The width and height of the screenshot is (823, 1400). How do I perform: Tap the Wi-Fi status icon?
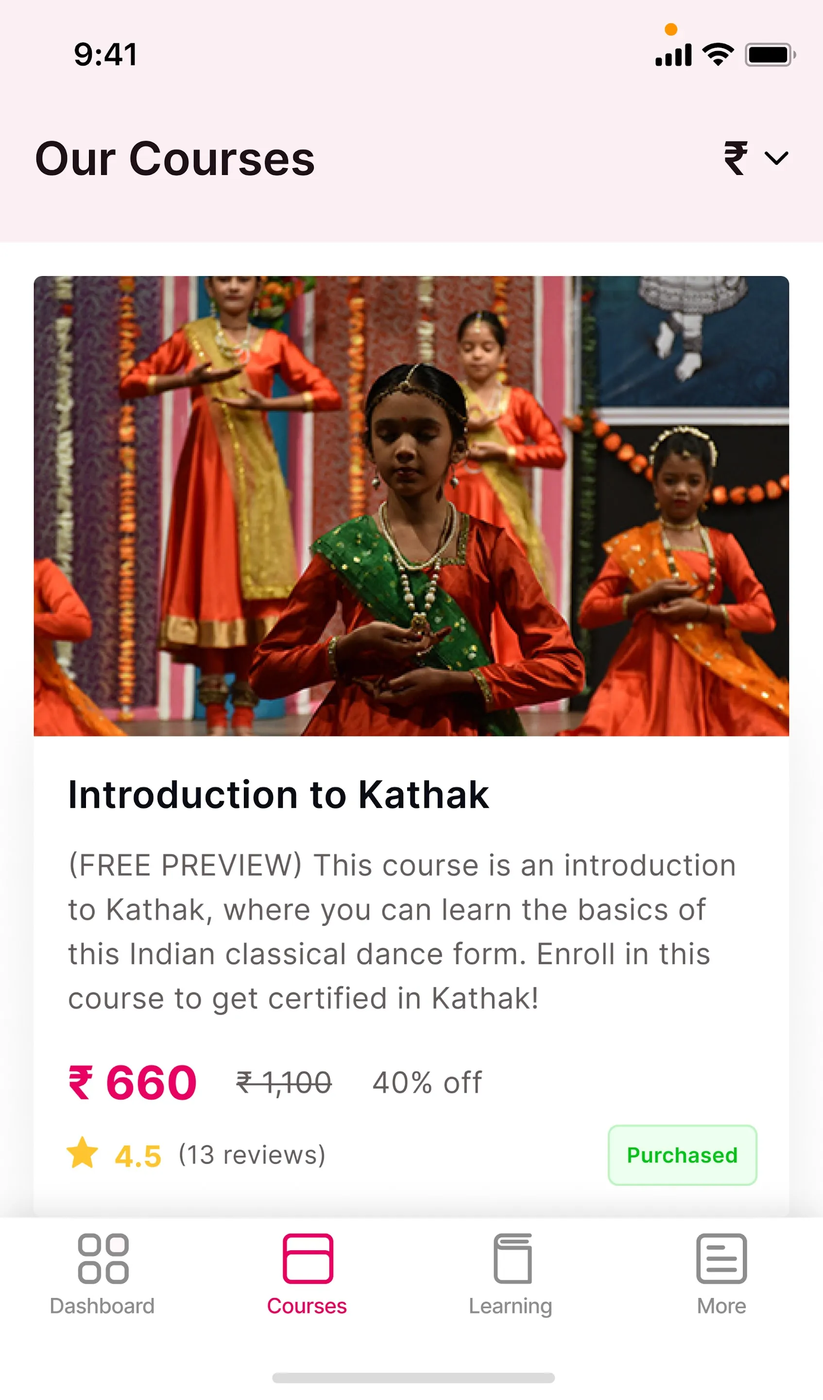(x=718, y=54)
